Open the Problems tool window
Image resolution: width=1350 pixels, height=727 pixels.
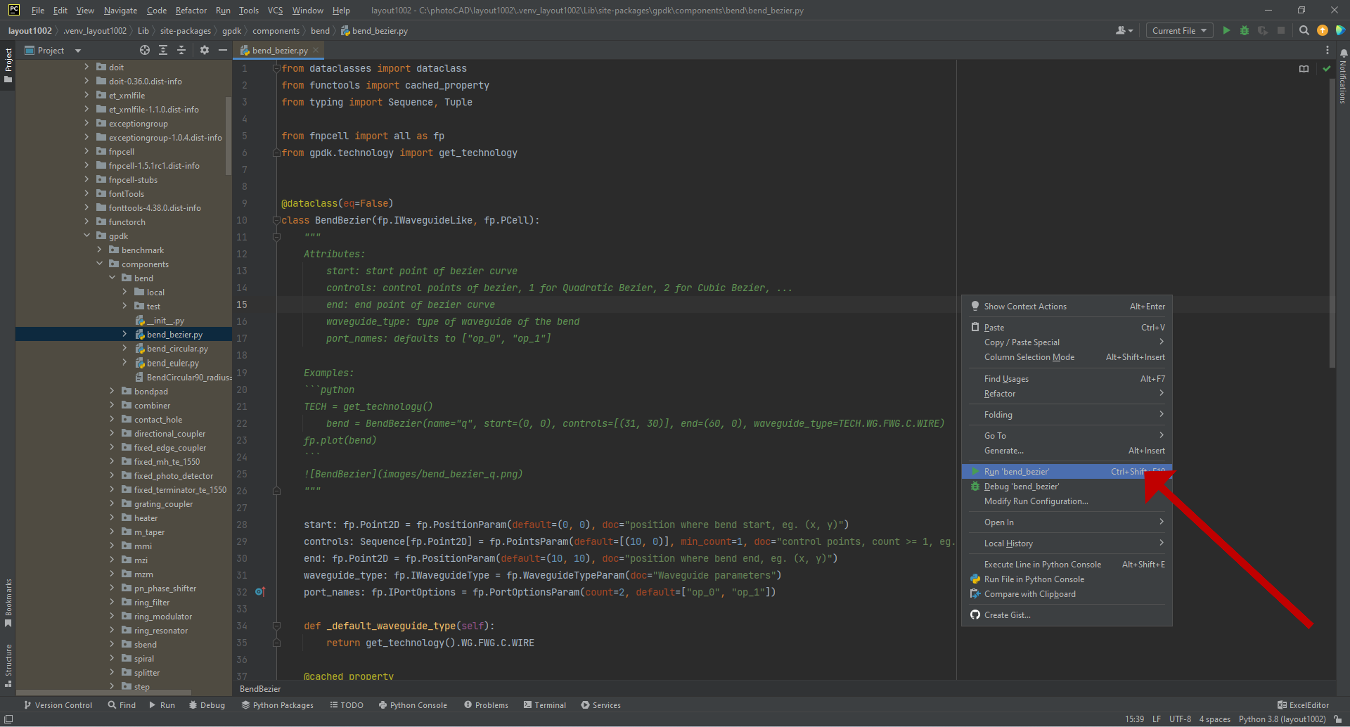pos(486,705)
